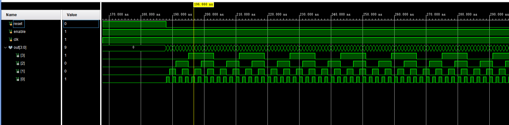Click the bit [0] signal icon
The image size is (509, 125).
[x=17, y=79]
